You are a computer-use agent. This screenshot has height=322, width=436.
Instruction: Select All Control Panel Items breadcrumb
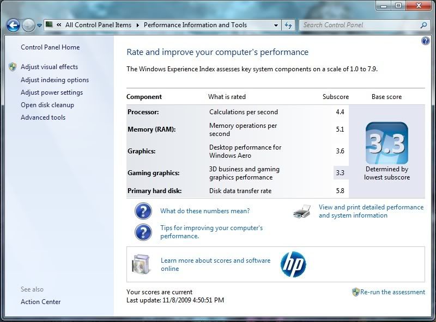98,25
